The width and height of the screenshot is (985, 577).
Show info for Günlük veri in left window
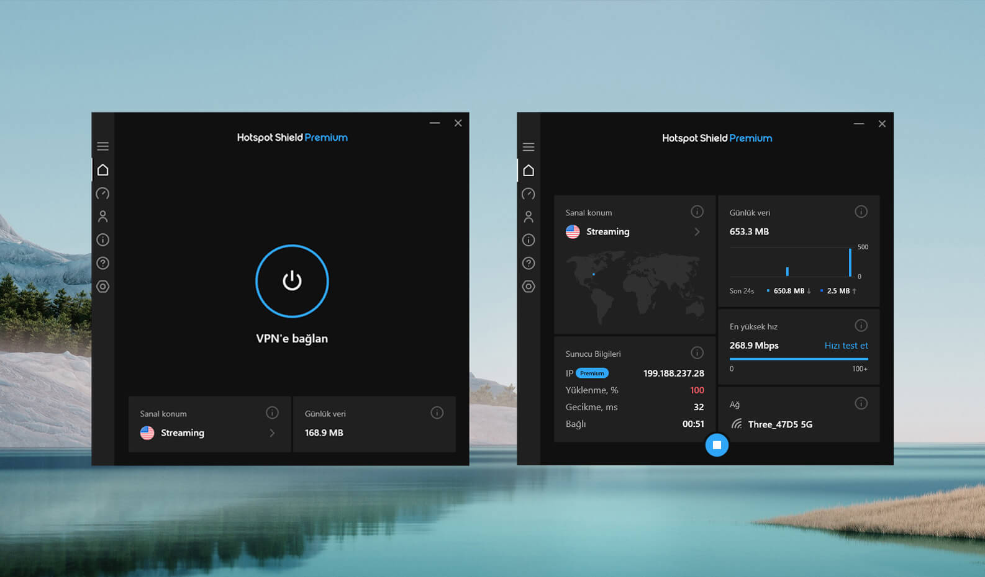click(437, 413)
